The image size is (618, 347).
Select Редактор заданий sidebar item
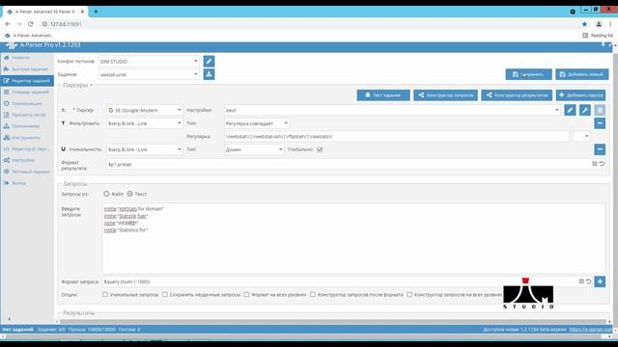pos(27,81)
